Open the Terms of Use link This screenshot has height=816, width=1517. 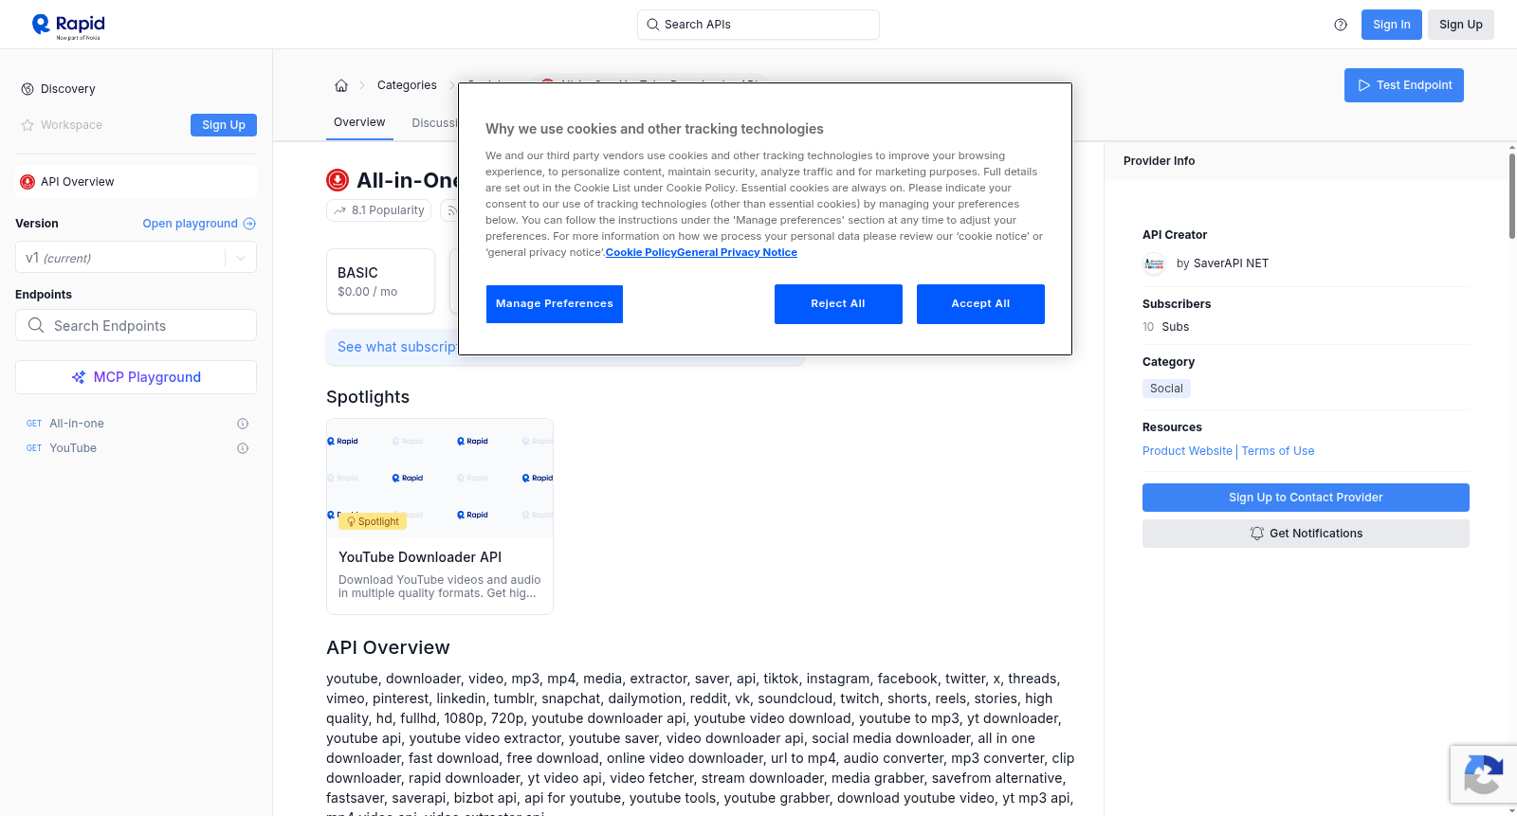(1278, 451)
